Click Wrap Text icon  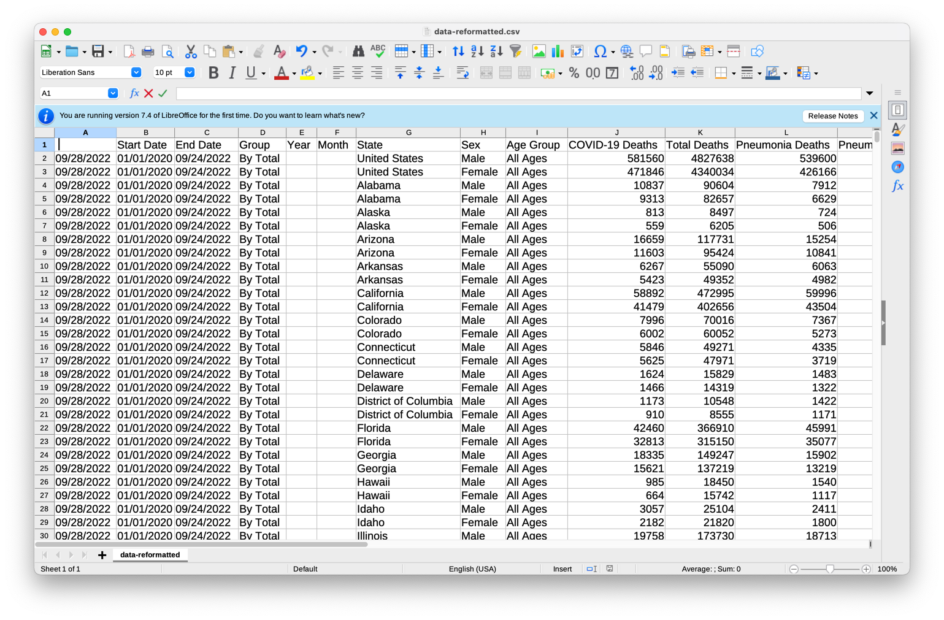(x=462, y=73)
